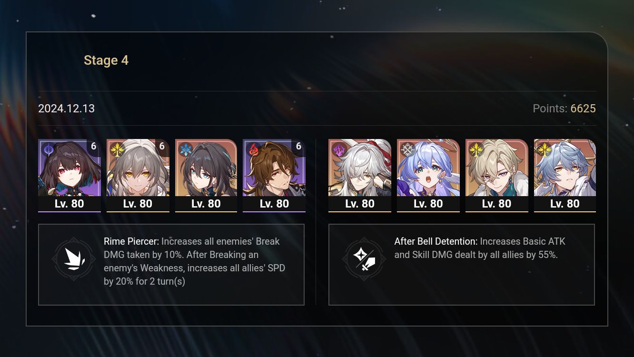The height and width of the screenshot is (357, 634).
Task: Click the Rime Piercer description text
Action: coord(195,261)
